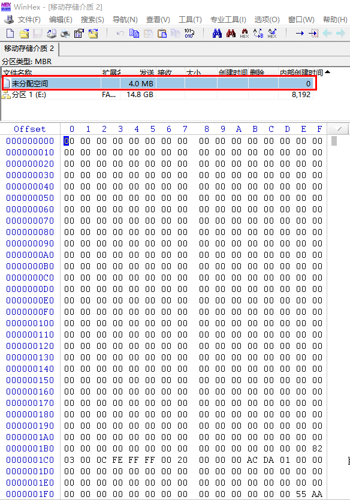350x500 pixels.
Task: Open the 工具(T) menu
Action: point(190,20)
